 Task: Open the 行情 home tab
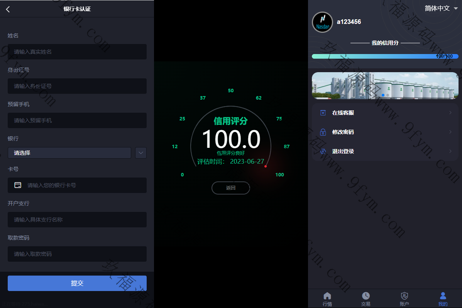[327, 299]
